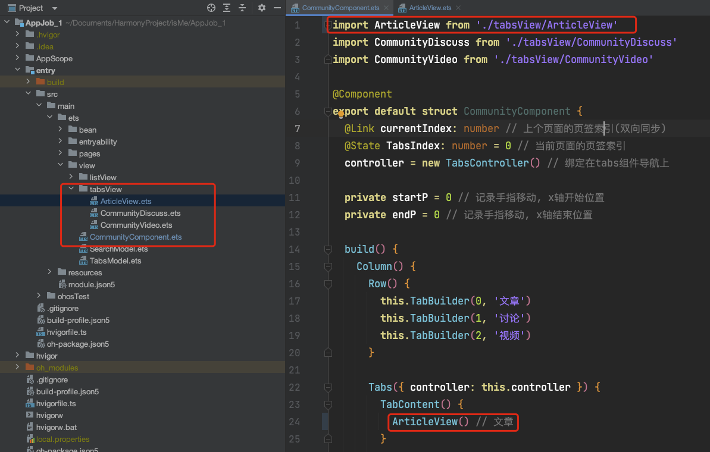Toggle TabContent fold marker at line 23

coord(328,404)
